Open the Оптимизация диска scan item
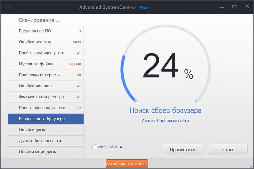 (46, 152)
